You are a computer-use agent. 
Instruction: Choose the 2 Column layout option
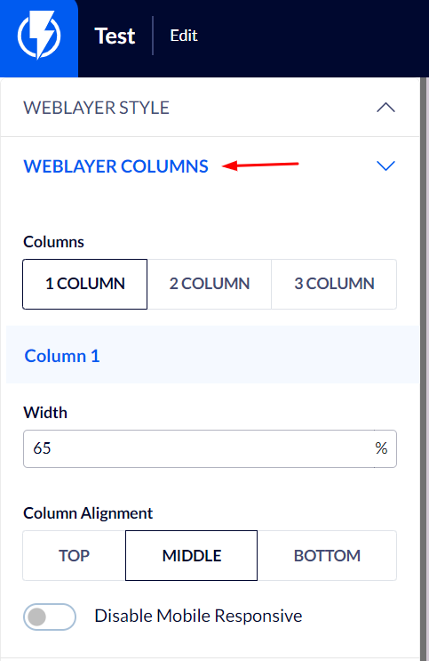click(210, 284)
